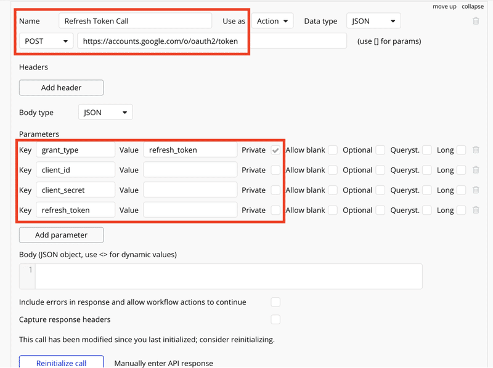Toggle Private checkbox for grant_type
This screenshot has width=493, height=368.
click(275, 150)
